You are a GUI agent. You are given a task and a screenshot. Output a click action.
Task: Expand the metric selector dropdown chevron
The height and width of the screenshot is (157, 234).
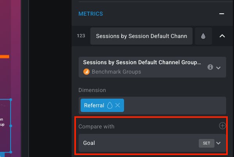click(x=218, y=68)
